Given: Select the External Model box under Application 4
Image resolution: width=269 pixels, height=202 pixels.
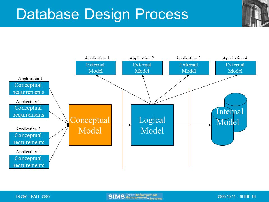Looking at the screenshot, I should pos(236,68).
